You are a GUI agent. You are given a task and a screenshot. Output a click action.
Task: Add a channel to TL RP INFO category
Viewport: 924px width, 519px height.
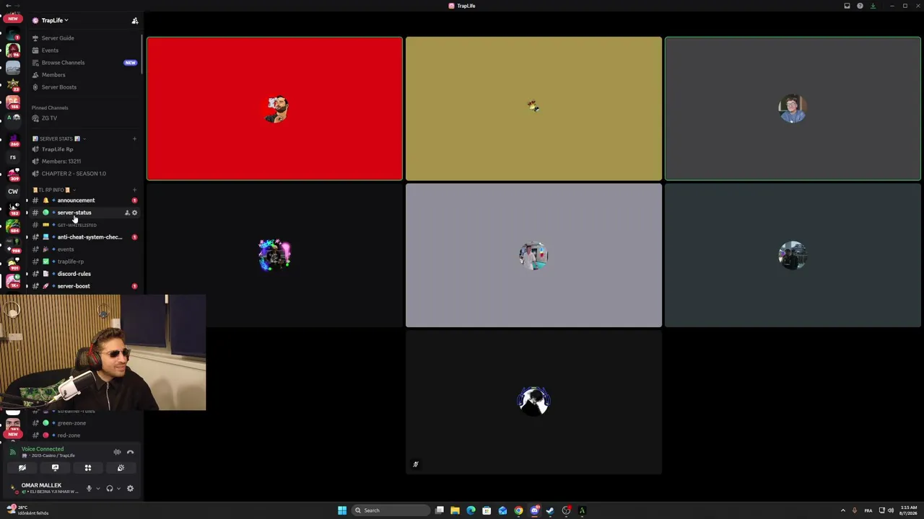coord(134,190)
